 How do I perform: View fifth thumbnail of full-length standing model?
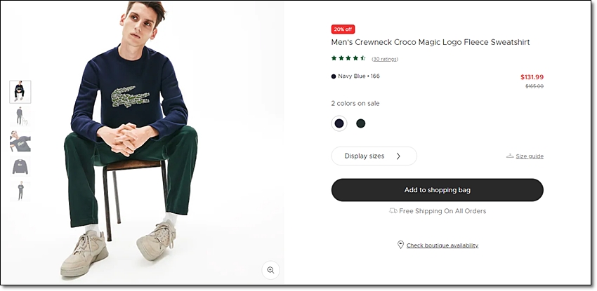(x=20, y=191)
